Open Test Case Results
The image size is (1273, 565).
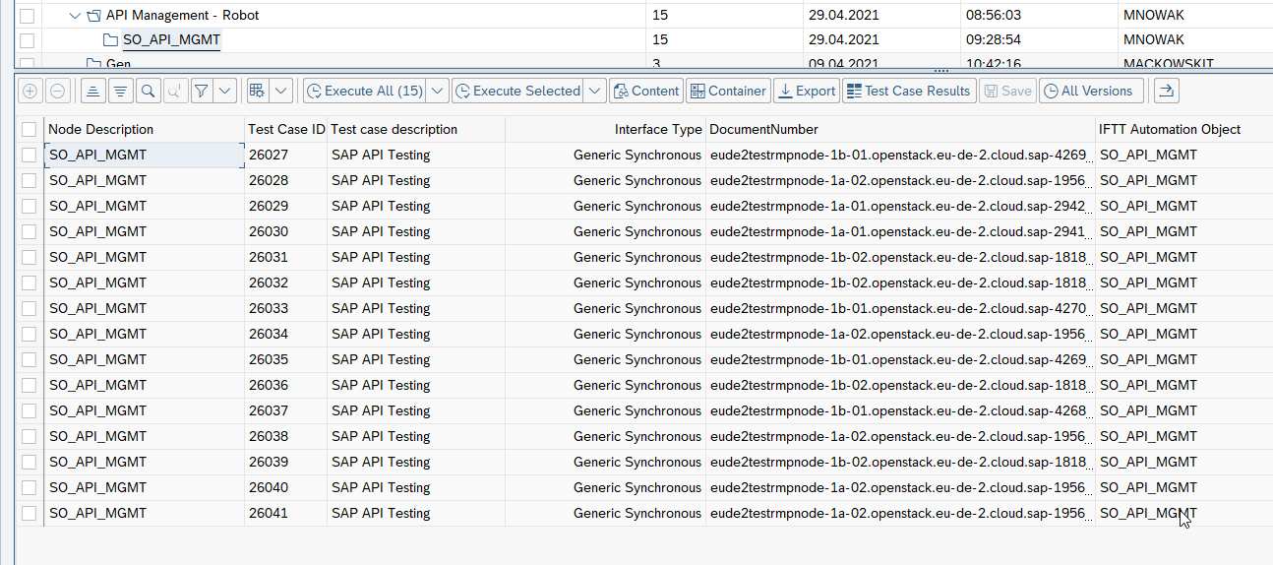(908, 91)
